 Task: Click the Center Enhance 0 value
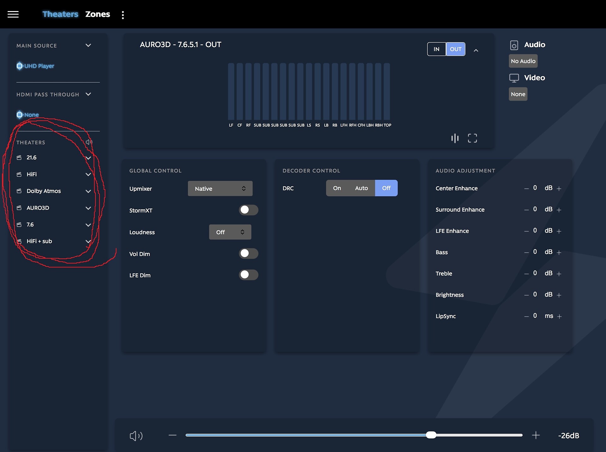pos(535,188)
